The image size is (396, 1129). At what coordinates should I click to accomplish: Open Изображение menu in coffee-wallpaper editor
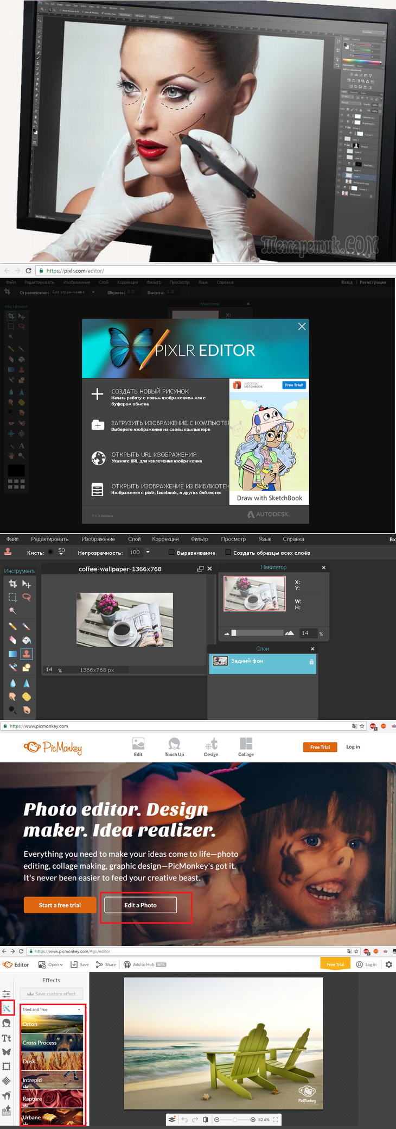point(98,539)
